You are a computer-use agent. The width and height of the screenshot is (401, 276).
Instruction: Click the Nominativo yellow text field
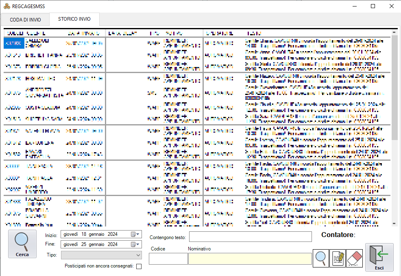click(x=250, y=259)
